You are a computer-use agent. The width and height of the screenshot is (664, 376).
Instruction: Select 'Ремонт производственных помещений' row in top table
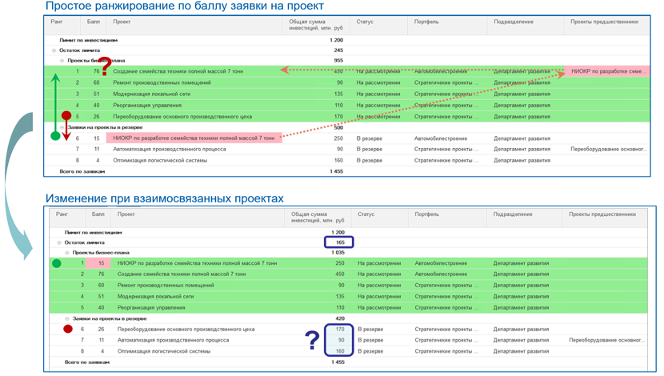coord(347,82)
